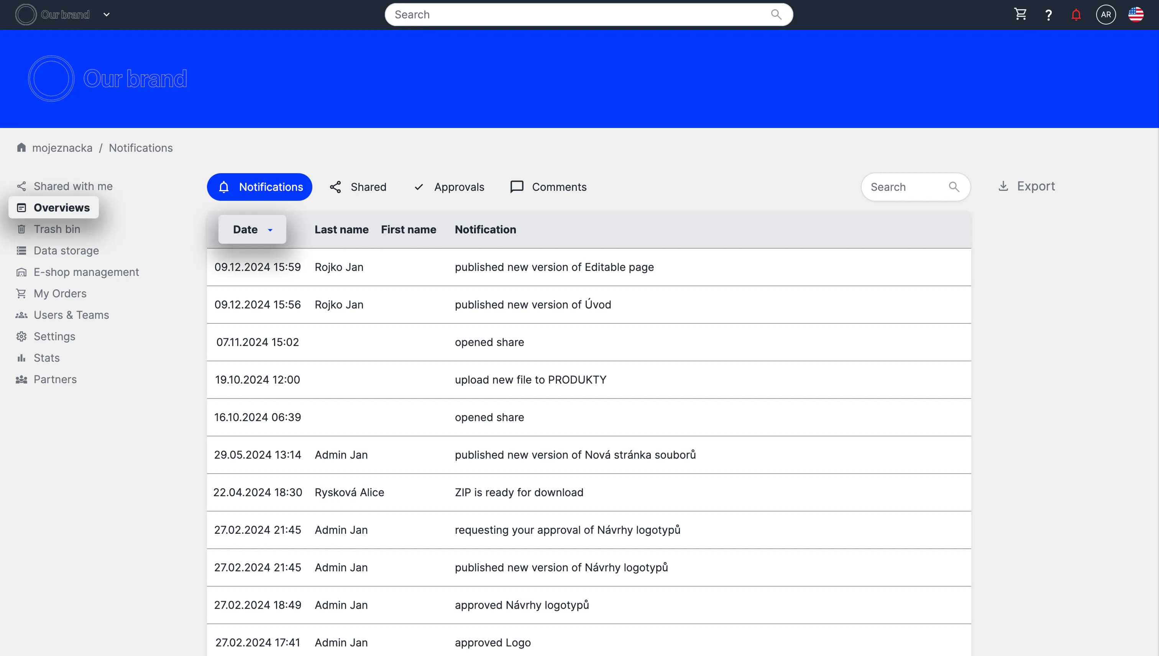
Task: Focus the top global Search field
Action: pyautogui.click(x=577, y=15)
